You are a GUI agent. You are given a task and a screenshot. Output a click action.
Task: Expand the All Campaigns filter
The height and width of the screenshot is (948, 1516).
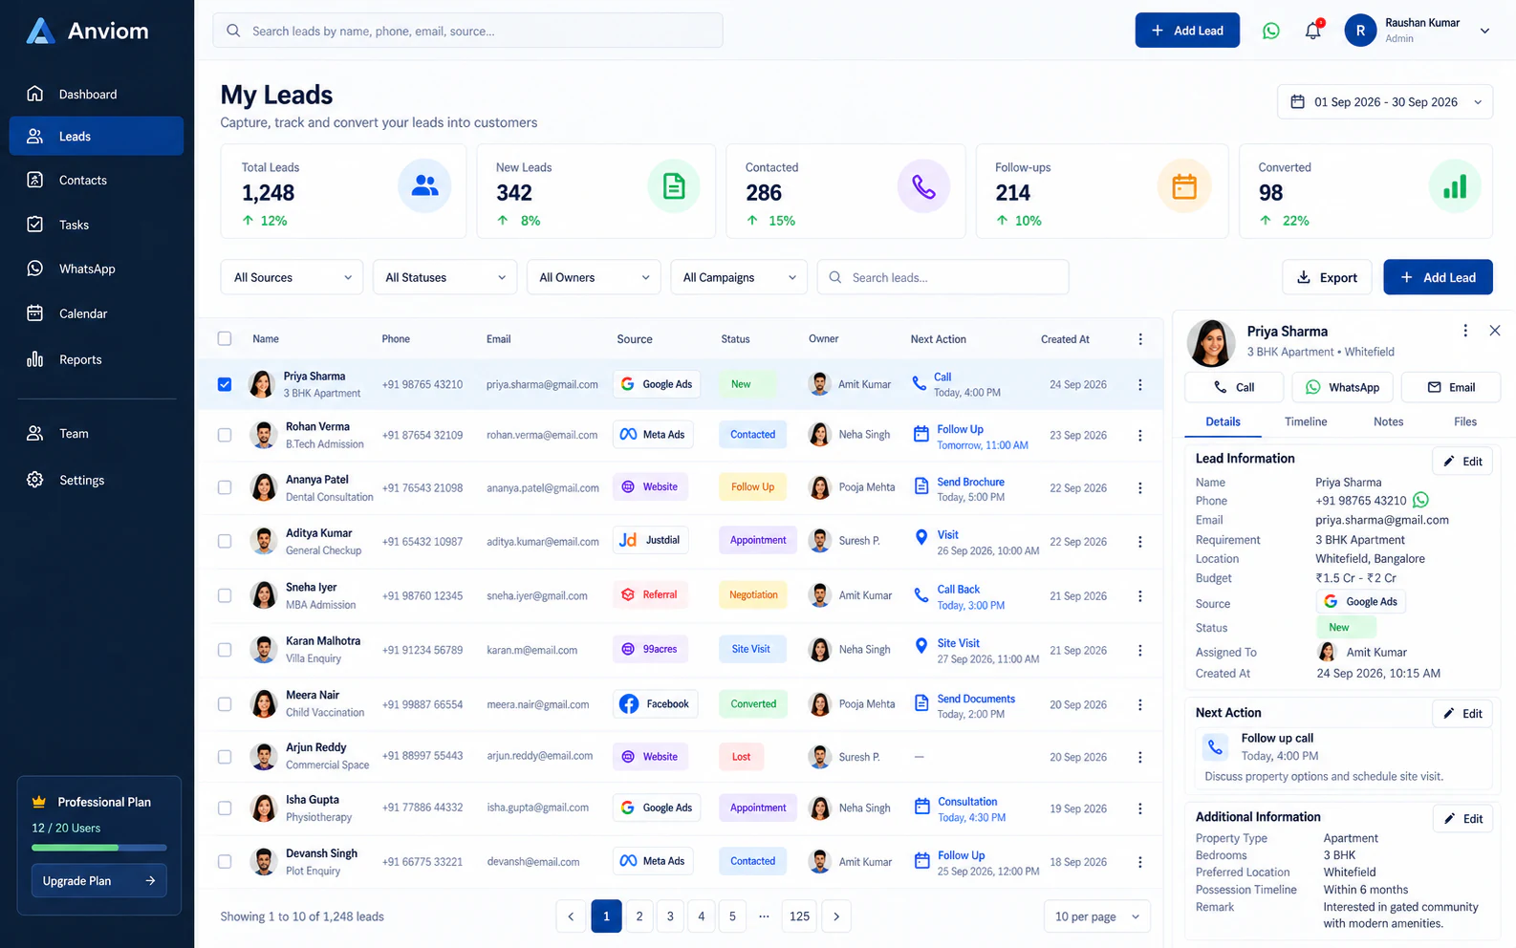coord(739,277)
